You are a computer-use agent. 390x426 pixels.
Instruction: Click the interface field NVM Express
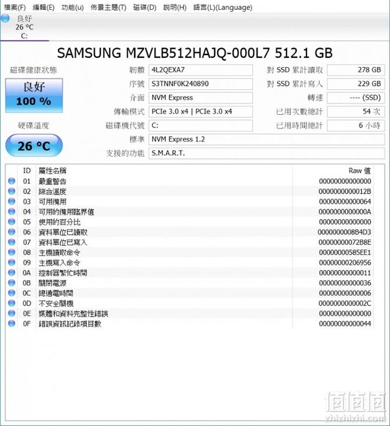(x=200, y=98)
